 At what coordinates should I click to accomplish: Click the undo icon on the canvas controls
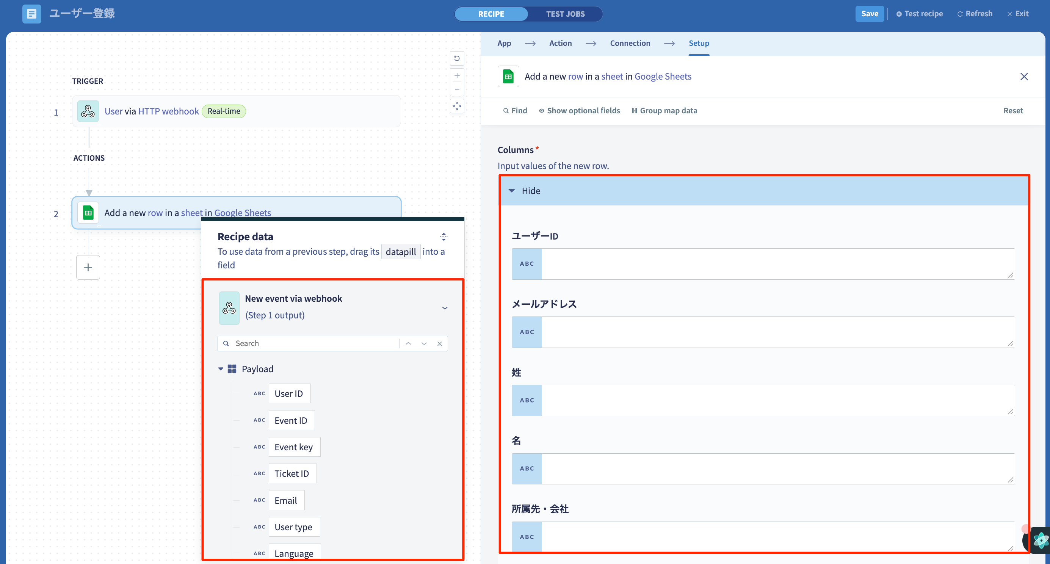point(457,58)
